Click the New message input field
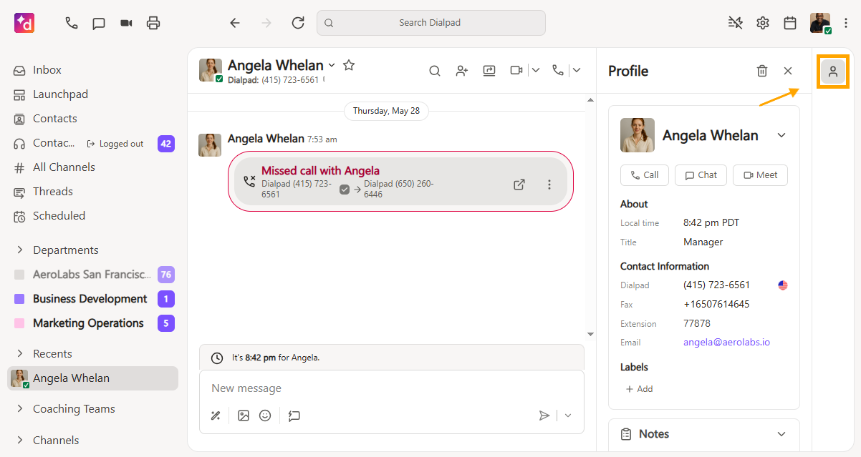 coord(392,388)
